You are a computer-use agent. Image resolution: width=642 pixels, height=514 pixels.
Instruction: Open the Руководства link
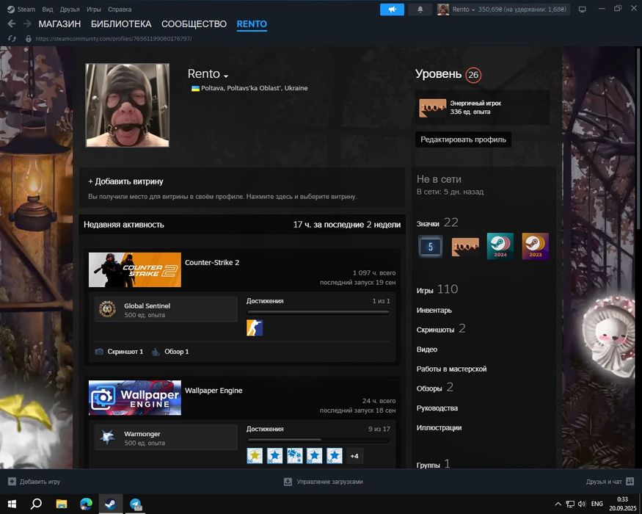click(437, 408)
